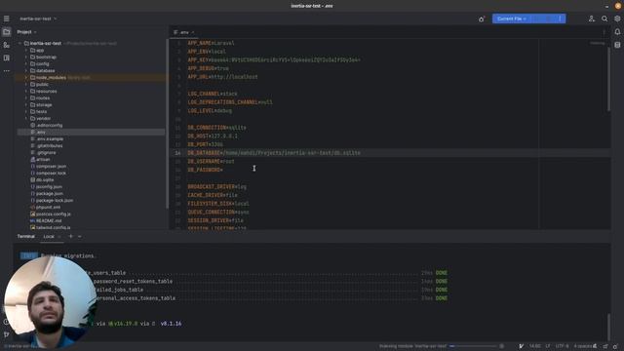Open the artisan file
The height and width of the screenshot is (351, 624).
pos(40,159)
